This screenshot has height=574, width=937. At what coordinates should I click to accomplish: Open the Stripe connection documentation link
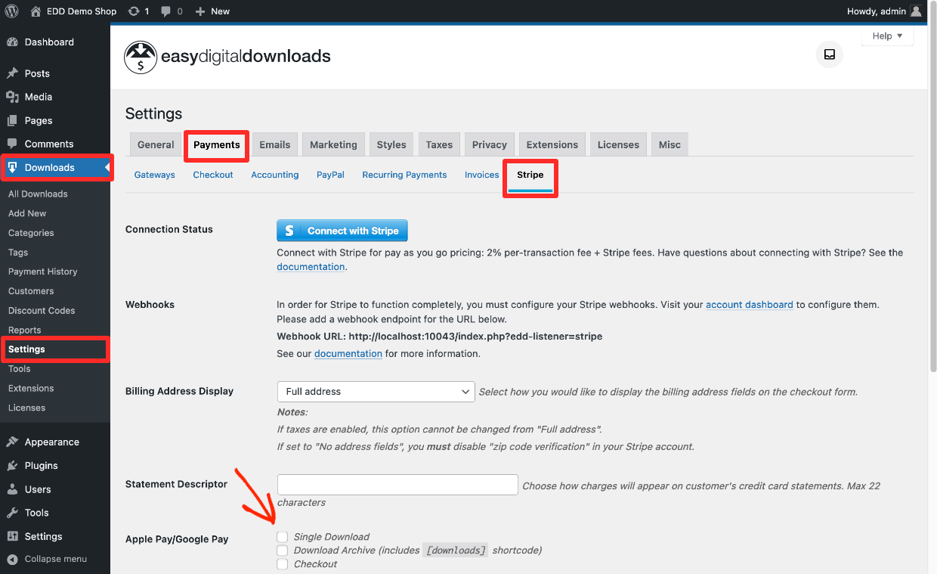pyautogui.click(x=311, y=267)
